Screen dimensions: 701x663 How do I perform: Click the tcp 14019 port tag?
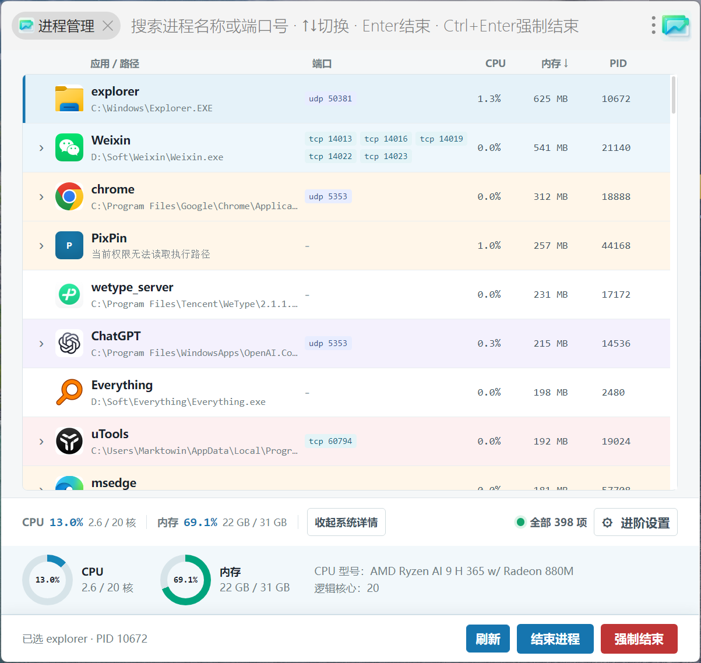point(442,139)
